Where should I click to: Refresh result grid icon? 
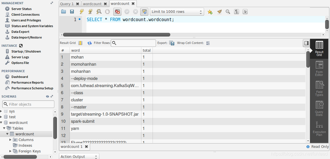(90, 43)
